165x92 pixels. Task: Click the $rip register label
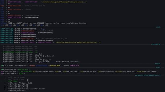tap(2, 6)
